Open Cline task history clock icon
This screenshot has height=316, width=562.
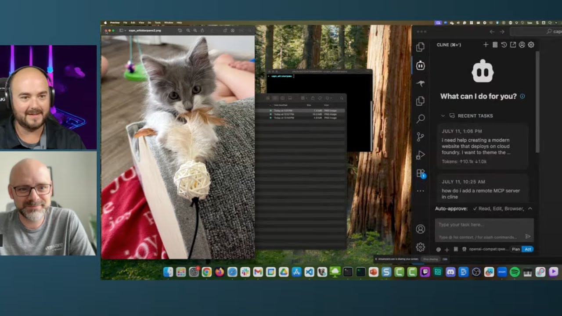click(x=504, y=45)
